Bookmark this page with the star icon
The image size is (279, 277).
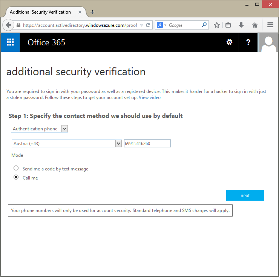tap(217, 25)
